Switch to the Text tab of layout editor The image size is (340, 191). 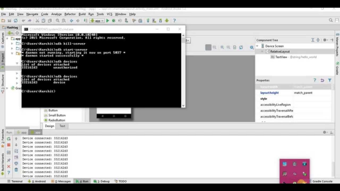tap(62, 126)
